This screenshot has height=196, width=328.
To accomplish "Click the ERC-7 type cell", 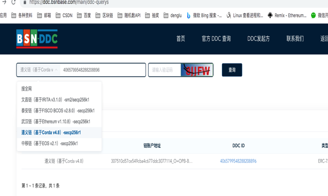I will click(x=323, y=161).
